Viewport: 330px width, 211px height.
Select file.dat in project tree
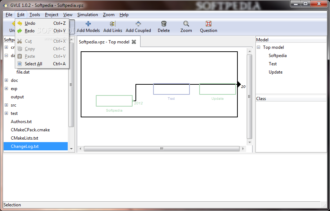pyautogui.click(x=23, y=72)
